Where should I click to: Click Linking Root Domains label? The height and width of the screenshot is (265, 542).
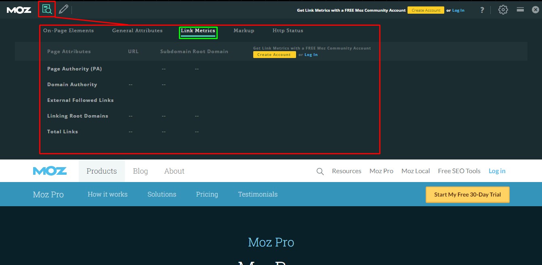point(78,116)
